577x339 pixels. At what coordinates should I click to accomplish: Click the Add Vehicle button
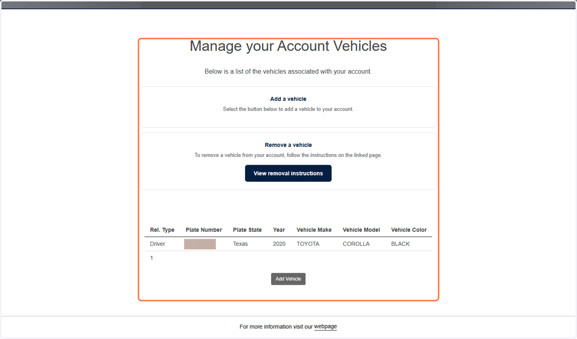288,279
